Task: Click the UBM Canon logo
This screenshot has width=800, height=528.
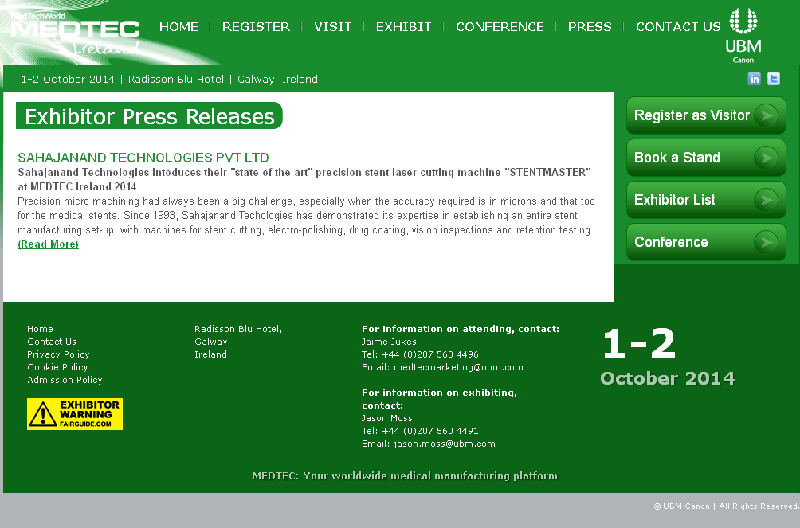Action: pyautogui.click(x=743, y=35)
